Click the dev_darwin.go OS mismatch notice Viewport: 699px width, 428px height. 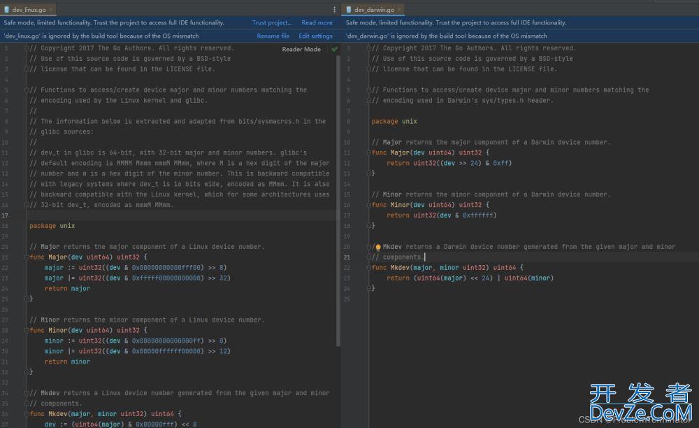pos(446,36)
